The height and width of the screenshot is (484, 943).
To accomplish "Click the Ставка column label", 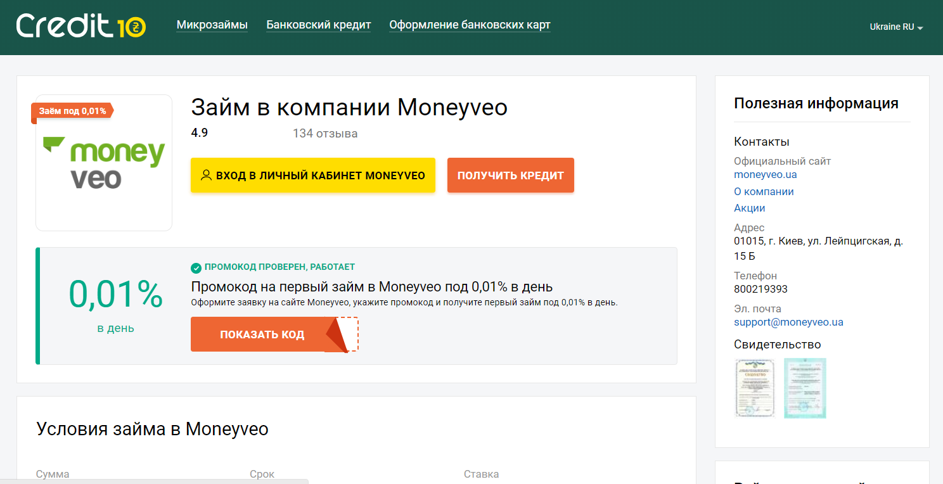I will click(481, 474).
